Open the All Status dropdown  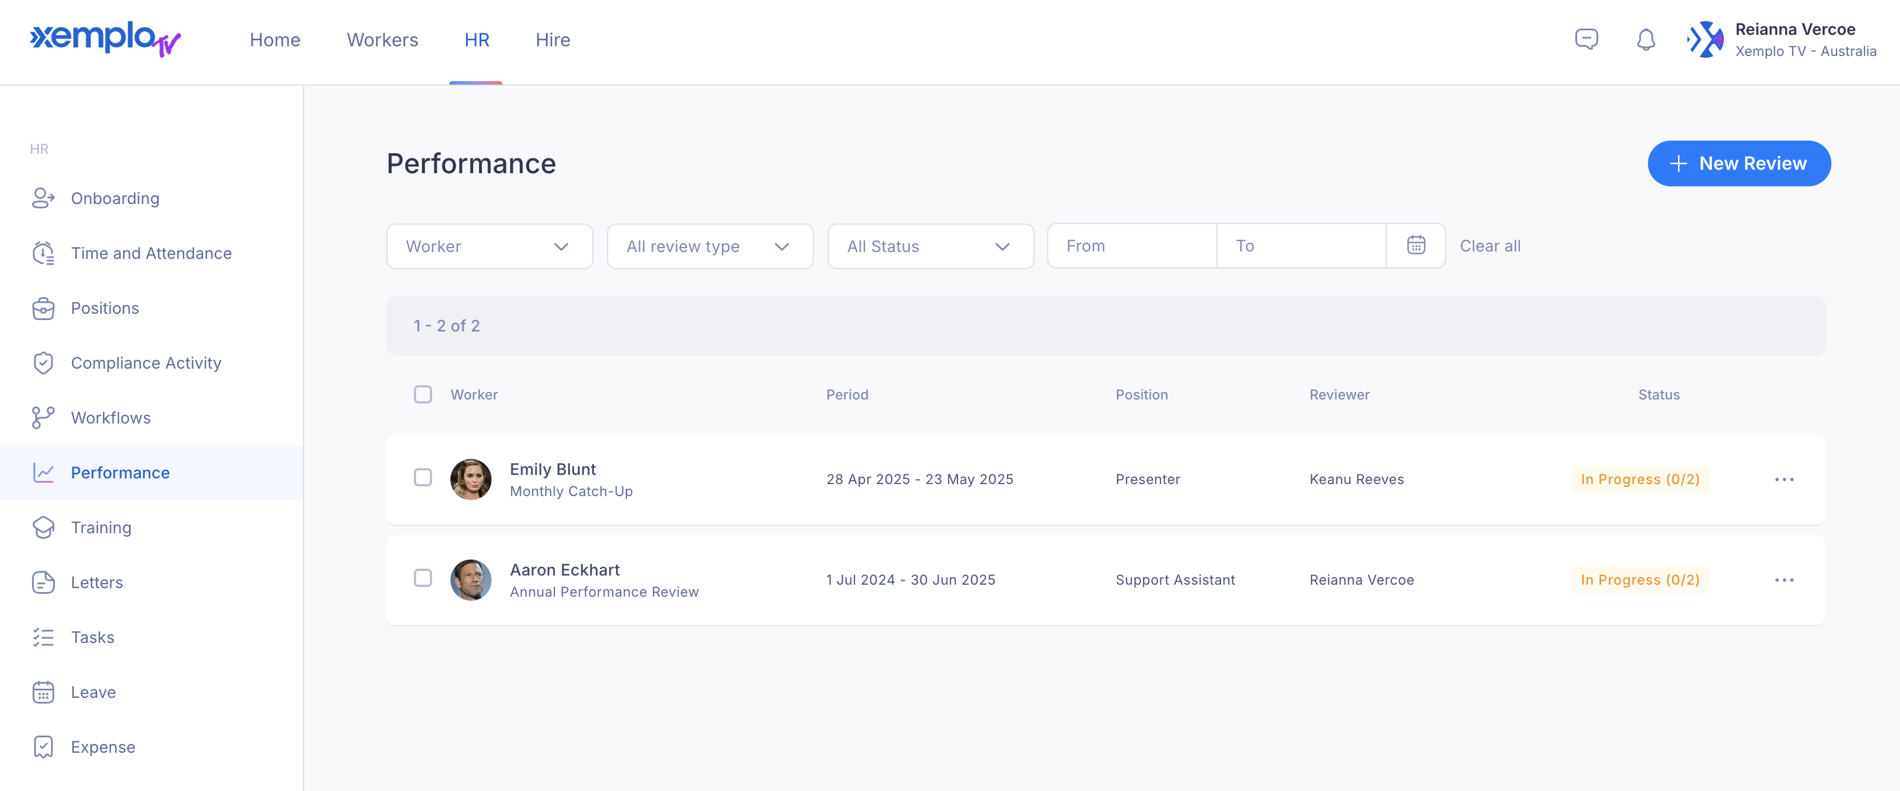pyautogui.click(x=930, y=246)
